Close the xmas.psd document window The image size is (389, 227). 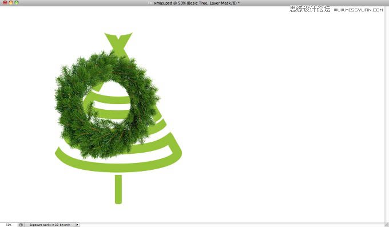click(5, 2)
